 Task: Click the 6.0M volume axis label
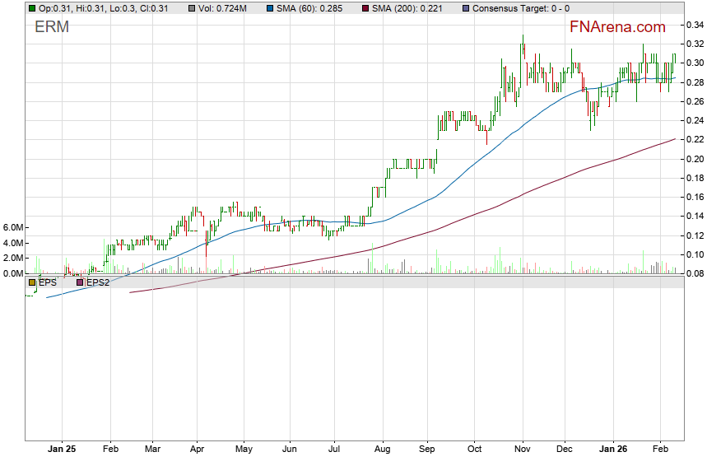tap(15, 227)
